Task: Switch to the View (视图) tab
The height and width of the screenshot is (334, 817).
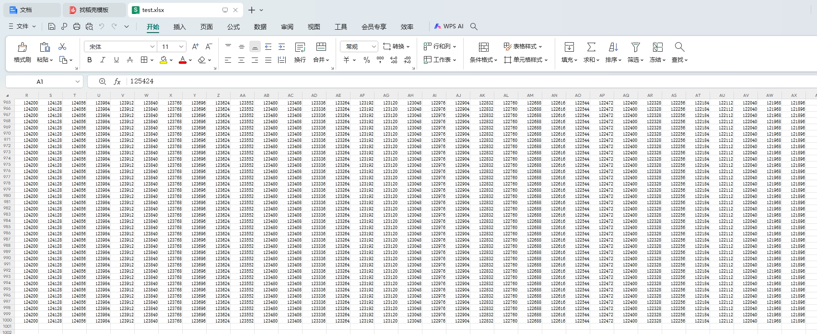Action: [x=314, y=27]
